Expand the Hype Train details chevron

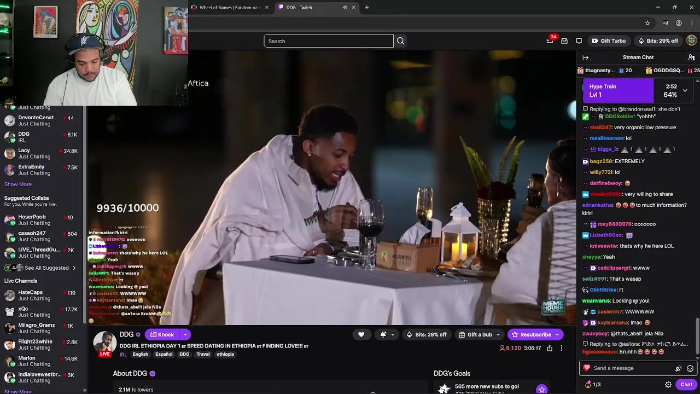685,90
